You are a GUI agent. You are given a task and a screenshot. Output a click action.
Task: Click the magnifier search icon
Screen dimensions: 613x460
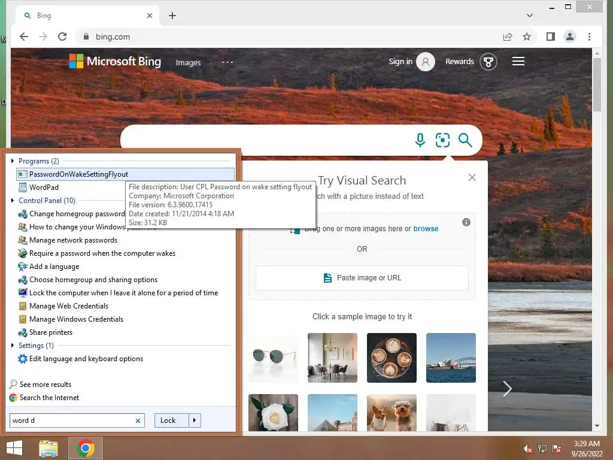pyautogui.click(x=465, y=140)
